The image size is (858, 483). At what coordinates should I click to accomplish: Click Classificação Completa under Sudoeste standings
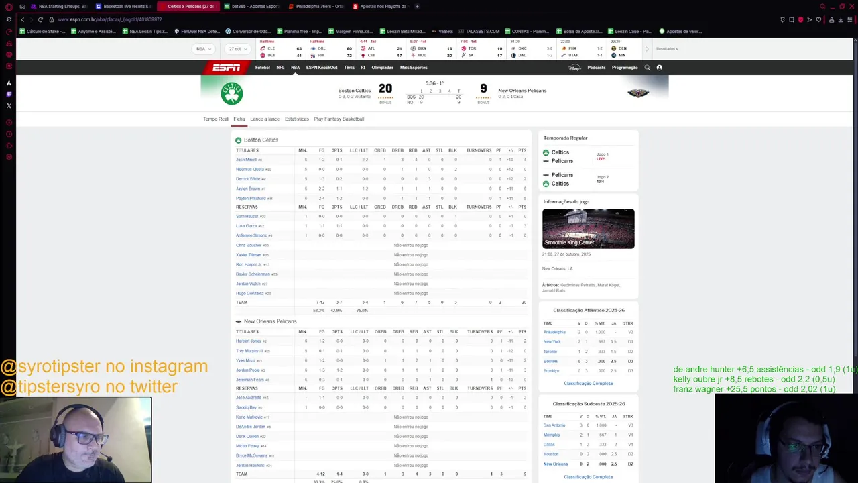point(588,477)
